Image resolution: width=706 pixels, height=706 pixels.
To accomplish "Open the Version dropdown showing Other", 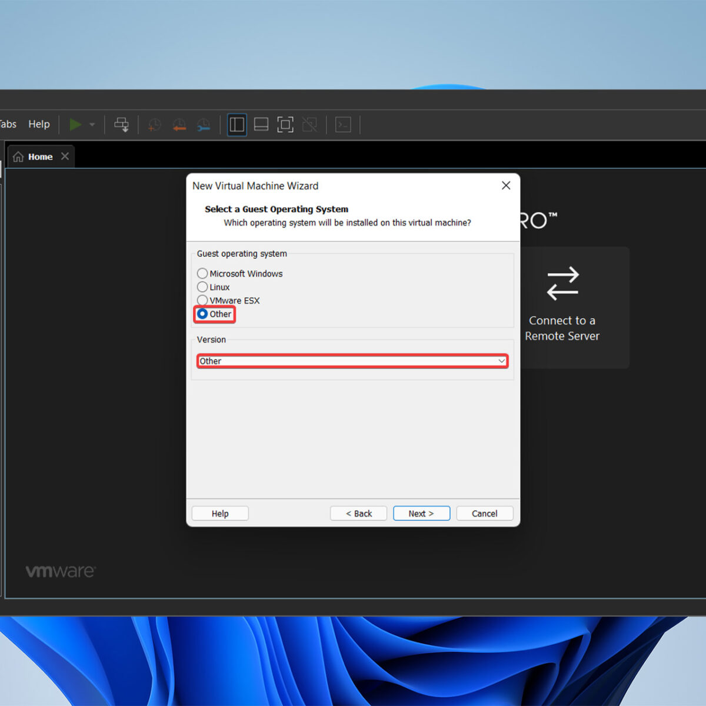I will [x=352, y=361].
